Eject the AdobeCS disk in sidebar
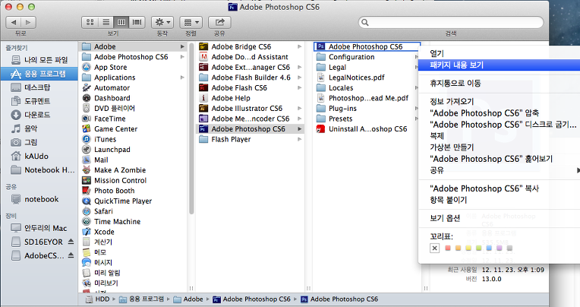 coord(71,255)
